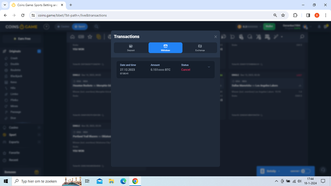Click the header search magnifier icon
Image resolution: width=331 pixels, height=186 pixels.
tap(97, 26)
